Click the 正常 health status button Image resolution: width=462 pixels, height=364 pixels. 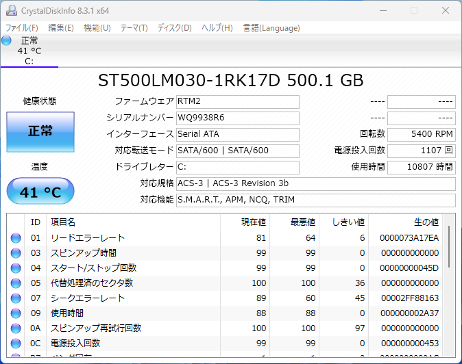[x=40, y=131]
